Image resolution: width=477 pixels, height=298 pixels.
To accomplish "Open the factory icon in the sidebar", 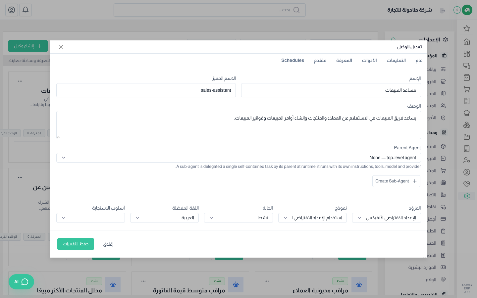I will pyautogui.click(x=467, y=137).
